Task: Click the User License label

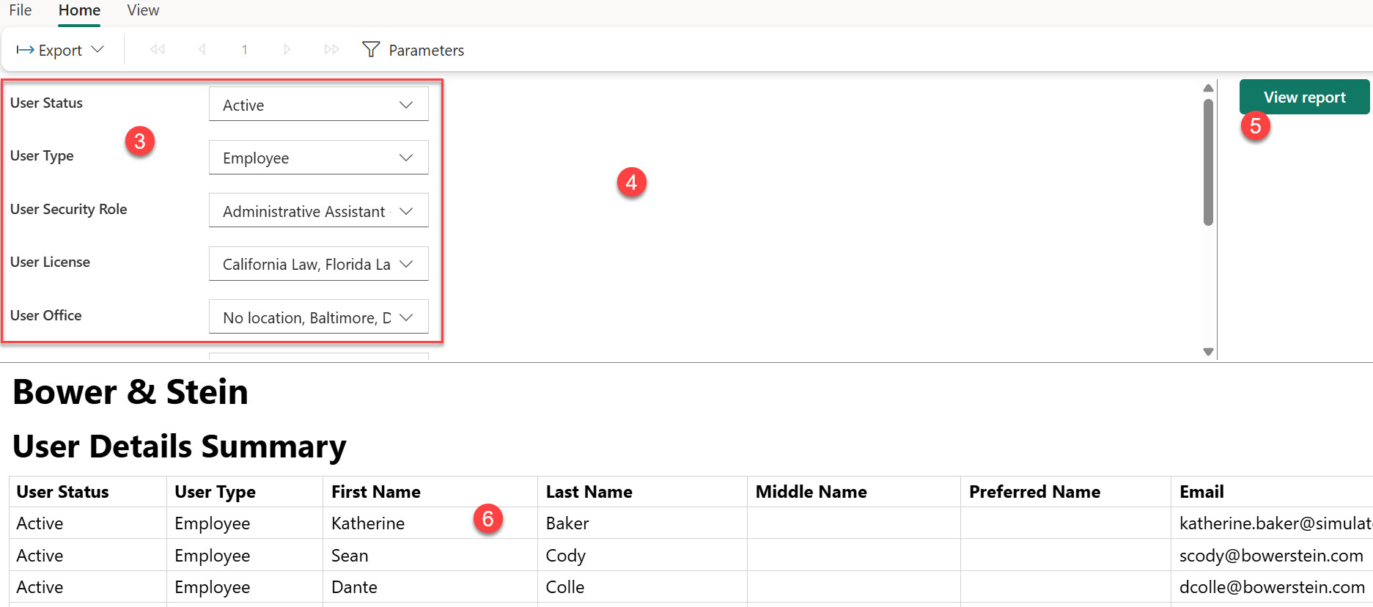Action: [50, 262]
